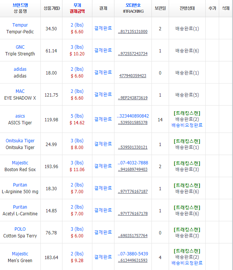Click 결제완료 in the POLO row
233x270 pixels.
[x=103, y=232]
